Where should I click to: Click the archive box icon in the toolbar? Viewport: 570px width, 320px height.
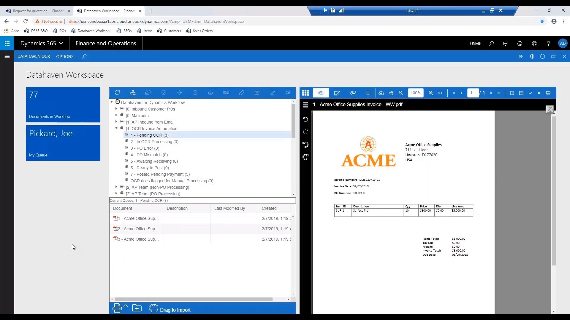point(257,93)
